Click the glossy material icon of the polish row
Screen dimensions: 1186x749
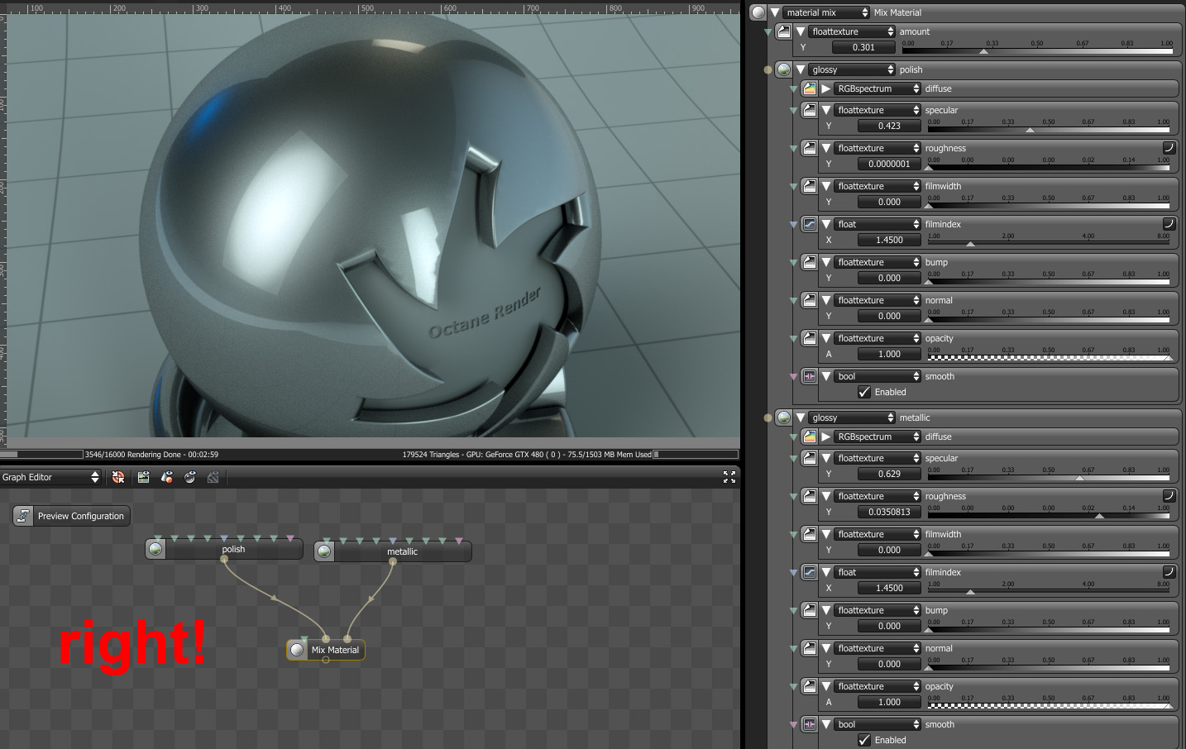[783, 69]
